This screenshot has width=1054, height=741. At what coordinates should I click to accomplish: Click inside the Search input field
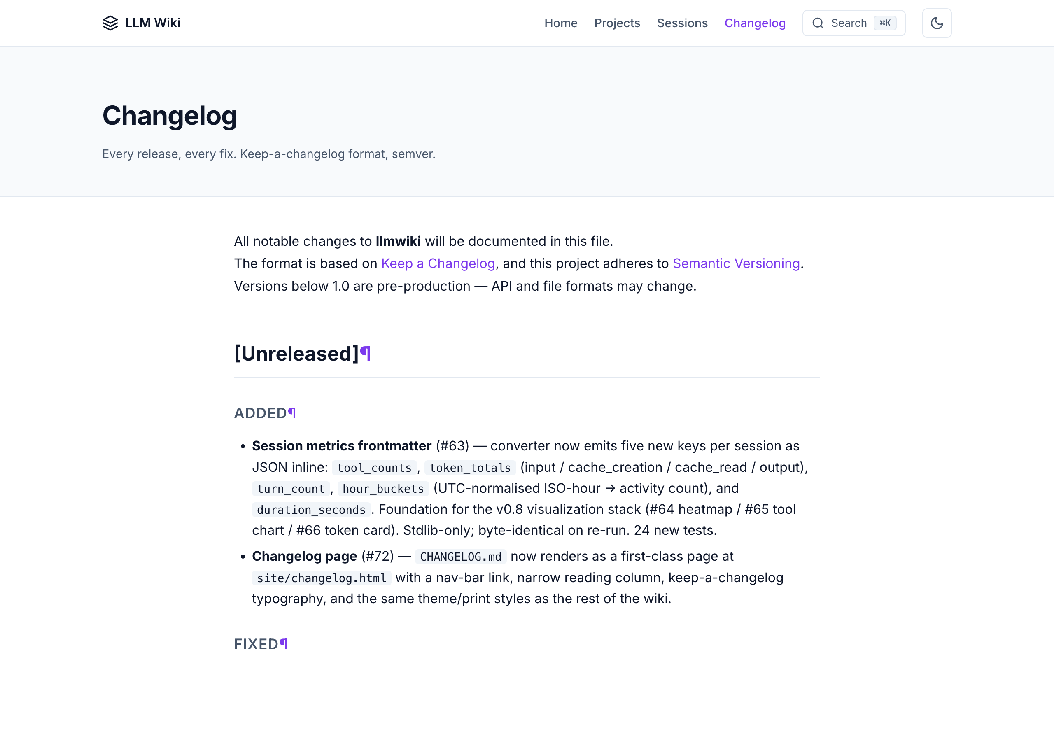pos(849,23)
